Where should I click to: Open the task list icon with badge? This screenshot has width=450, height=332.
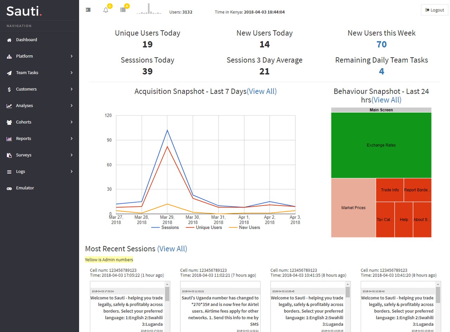click(123, 10)
